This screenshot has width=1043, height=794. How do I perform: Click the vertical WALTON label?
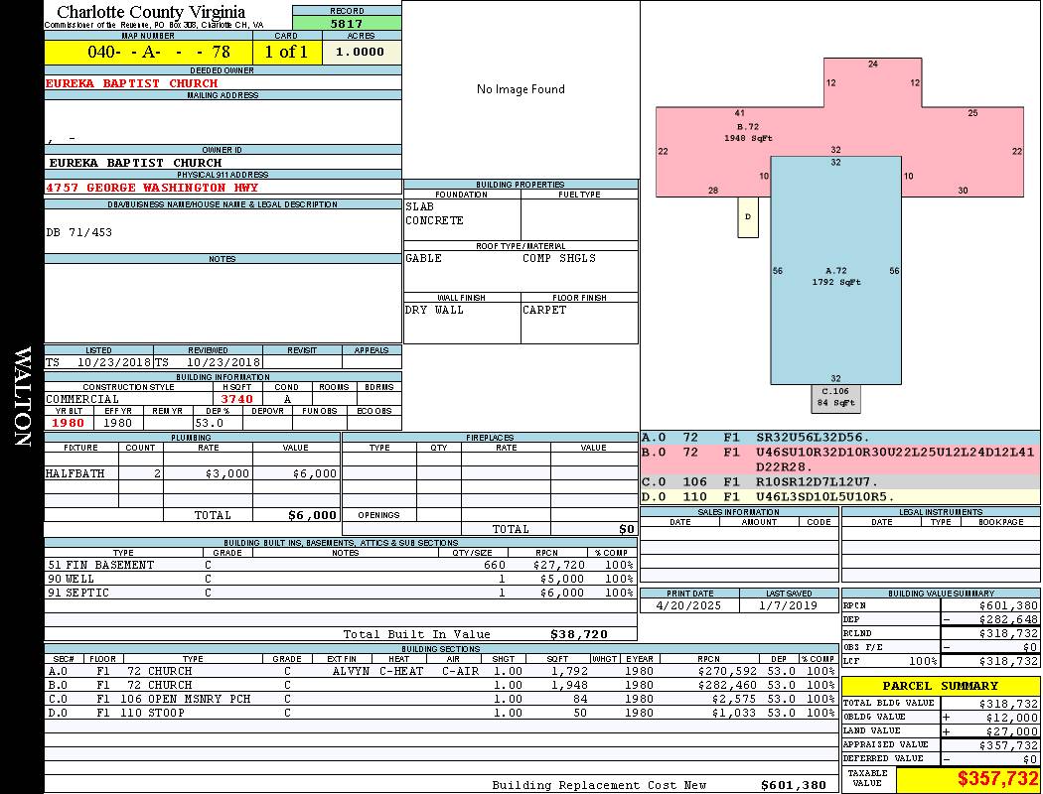click(22, 397)
